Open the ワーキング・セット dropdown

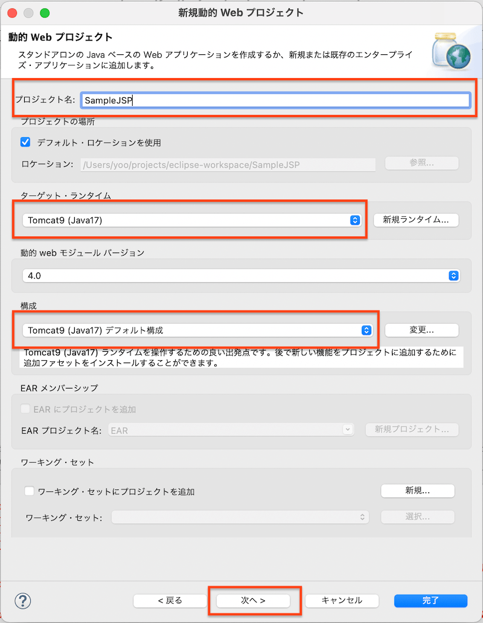(240, 517)
